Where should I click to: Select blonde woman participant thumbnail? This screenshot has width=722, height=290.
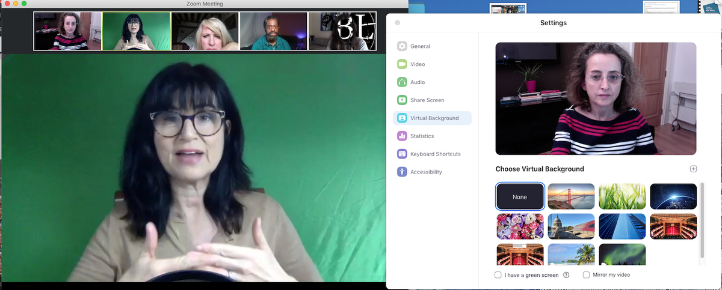(205, 31)
